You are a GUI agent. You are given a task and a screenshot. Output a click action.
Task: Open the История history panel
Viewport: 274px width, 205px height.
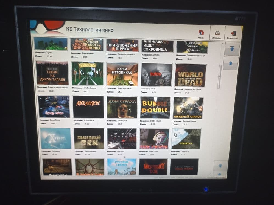point(217,33)
